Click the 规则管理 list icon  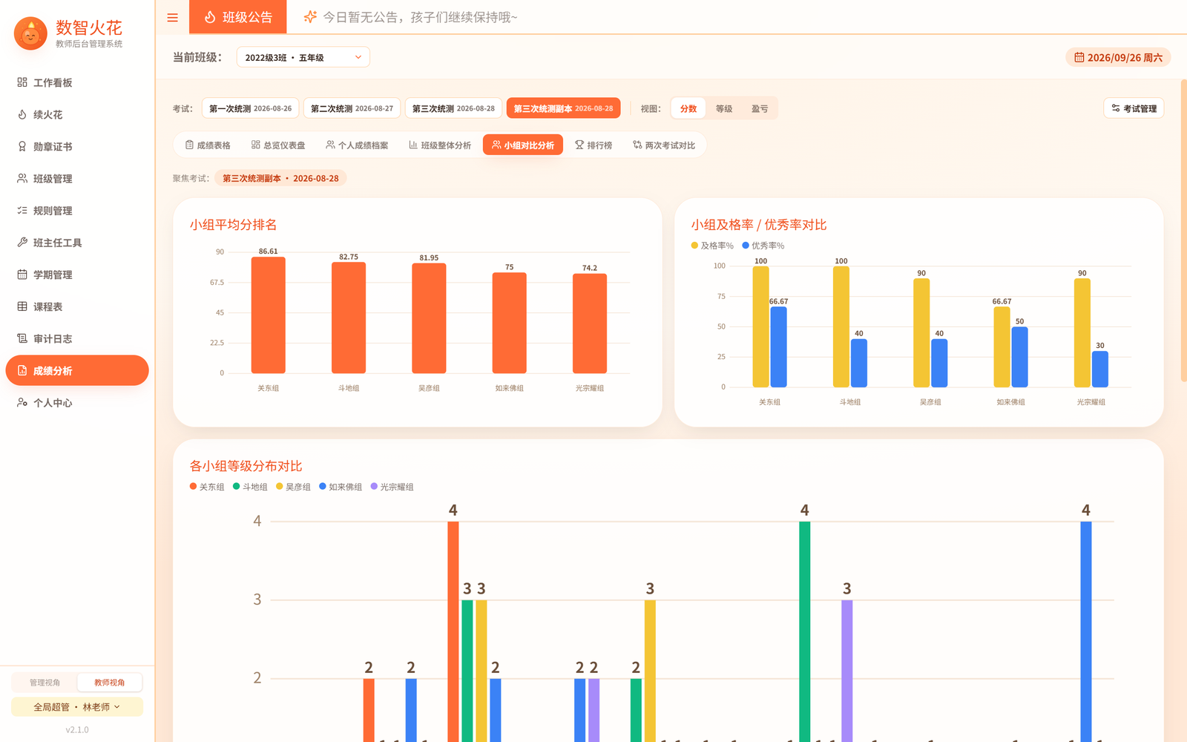(22, 210)
